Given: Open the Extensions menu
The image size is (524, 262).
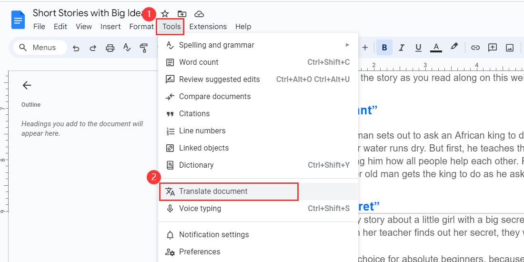Looking at the screenshot, I should (208, 27).
